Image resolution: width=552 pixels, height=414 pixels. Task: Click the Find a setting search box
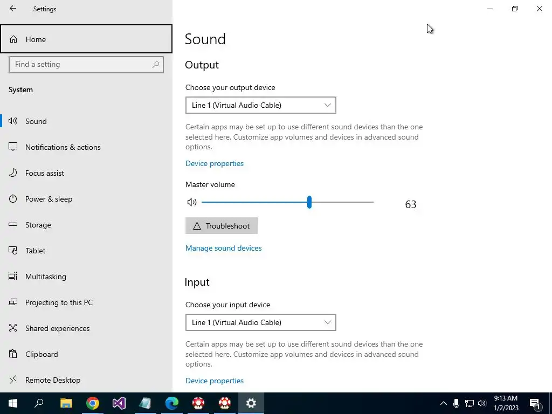[x=86, y=65]
